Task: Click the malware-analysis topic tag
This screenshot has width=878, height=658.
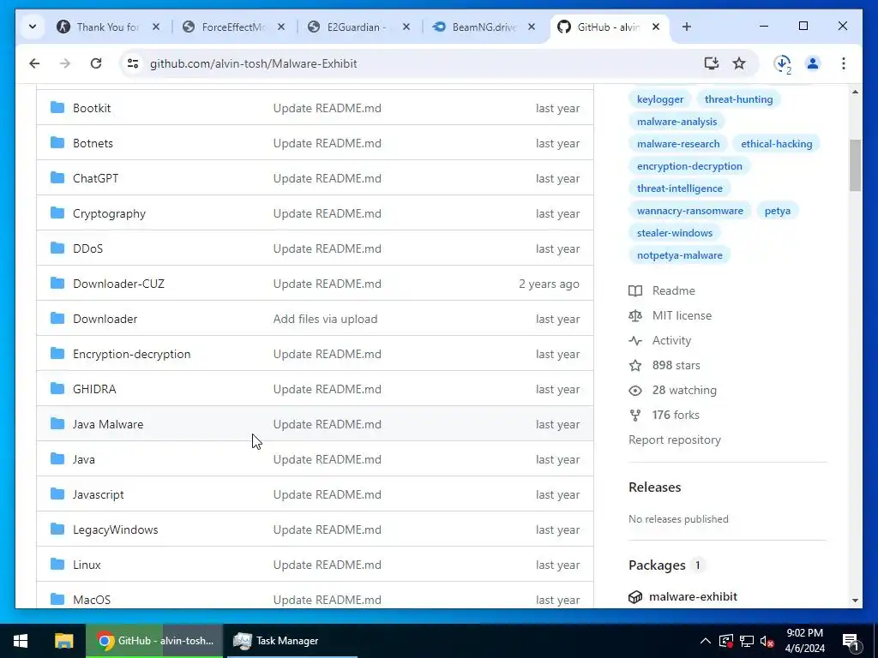Action: [x=677, y=122]
